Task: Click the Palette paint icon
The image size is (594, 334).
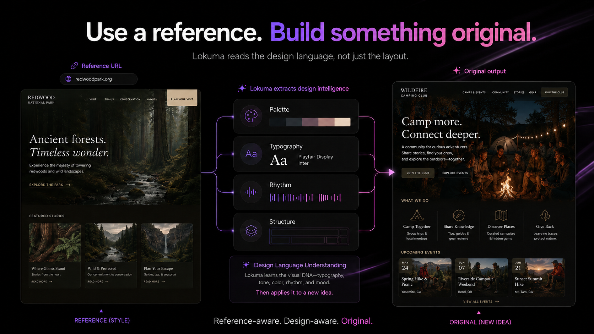Action: pos(251,116)
